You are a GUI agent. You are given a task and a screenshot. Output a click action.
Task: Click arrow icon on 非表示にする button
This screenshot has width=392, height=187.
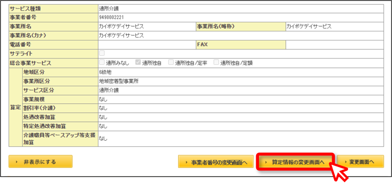point(17,161)
